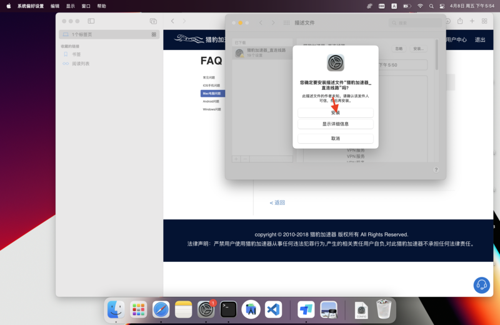Screen dimensions: 500x325
Task: Open Visual Studio Code in Dock
Action: click(273, 309)
